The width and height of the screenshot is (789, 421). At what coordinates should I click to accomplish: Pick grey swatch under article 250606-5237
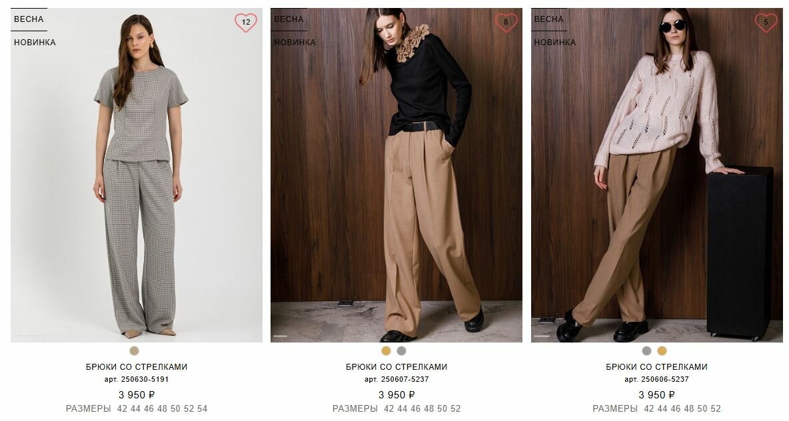click(x=646, y=351)
